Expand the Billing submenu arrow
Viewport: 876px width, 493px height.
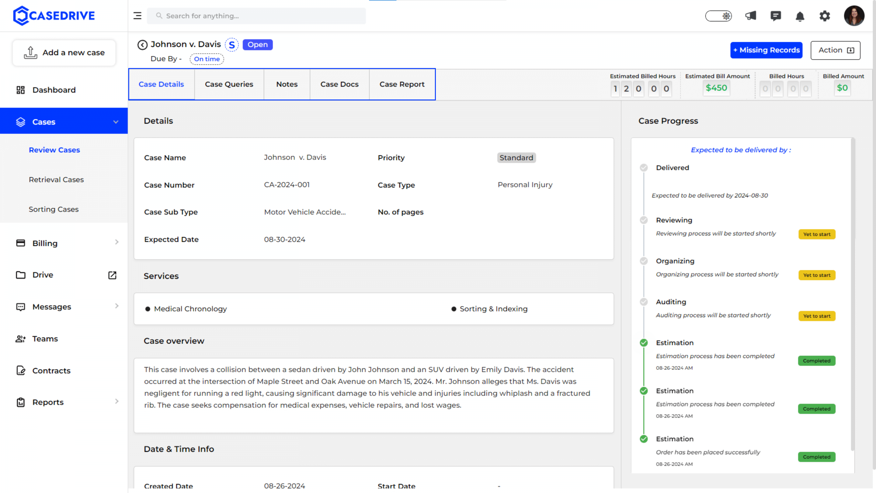[116, 242]
